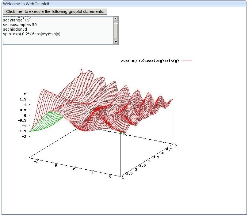252x222 pixels.
Task: Click the tallest spike of the red surface
Action: click(x=82, y=71)
